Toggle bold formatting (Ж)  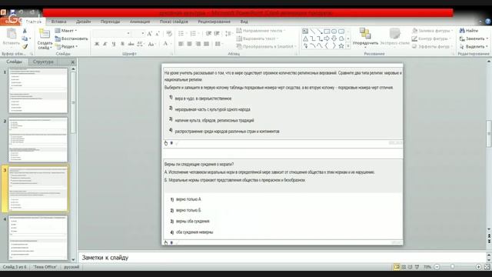tap(97, 44)
